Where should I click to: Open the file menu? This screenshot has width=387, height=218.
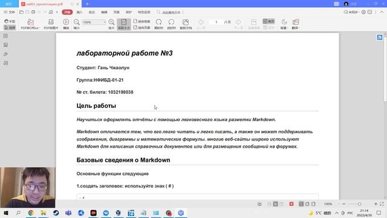tap(10, 12)
